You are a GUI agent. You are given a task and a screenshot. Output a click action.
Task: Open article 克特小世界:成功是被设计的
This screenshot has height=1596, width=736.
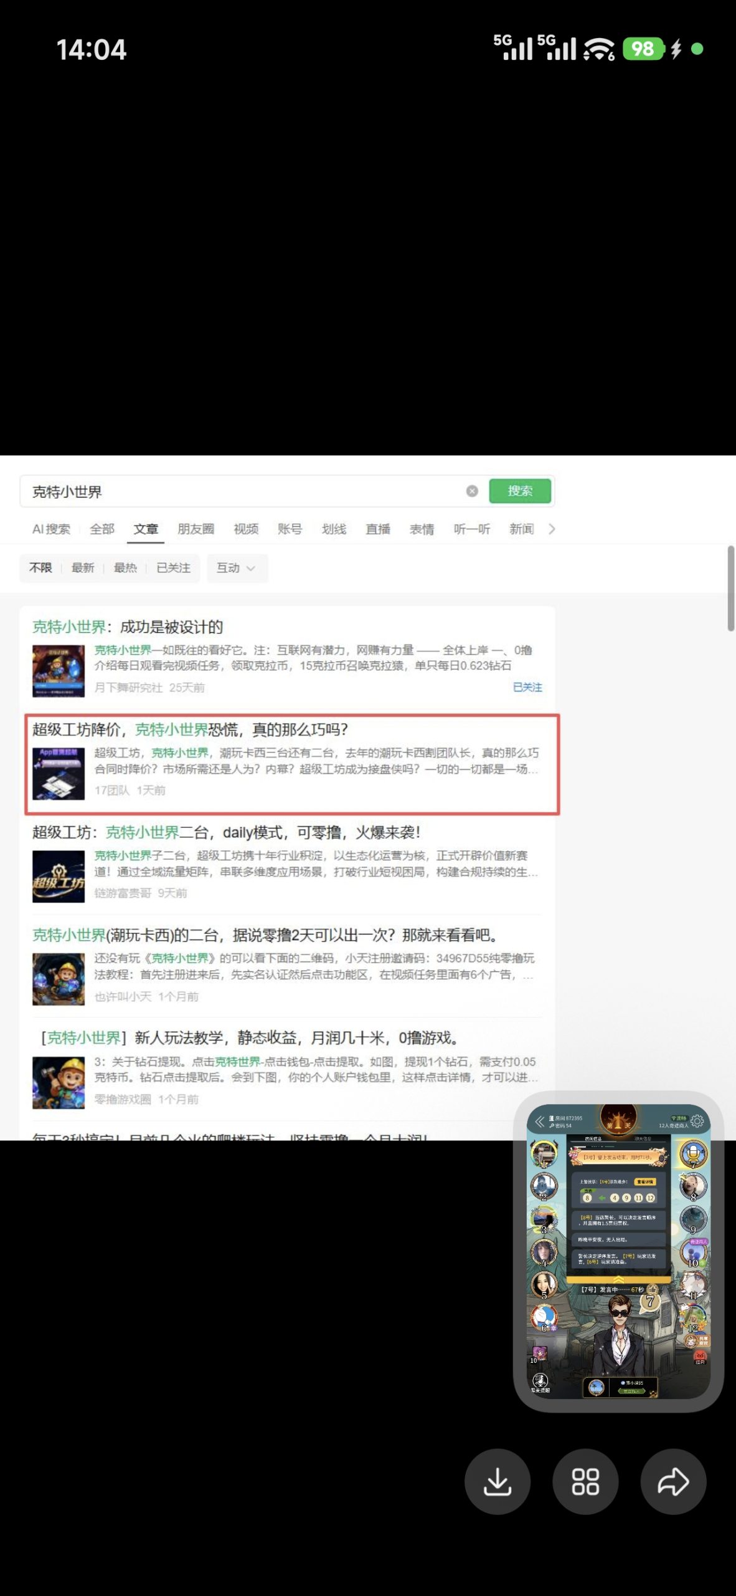point(128,627)
